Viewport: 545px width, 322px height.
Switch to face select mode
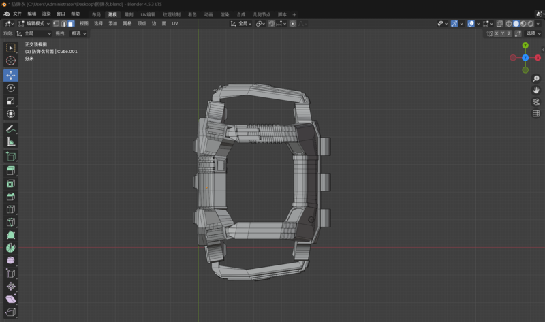[71, 24]
